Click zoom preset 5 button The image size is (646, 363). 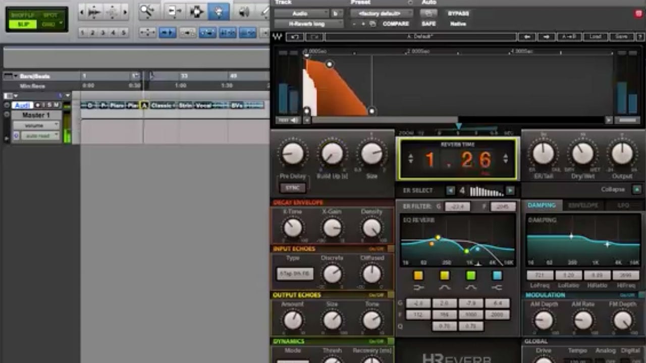click(x=123, y=33)
